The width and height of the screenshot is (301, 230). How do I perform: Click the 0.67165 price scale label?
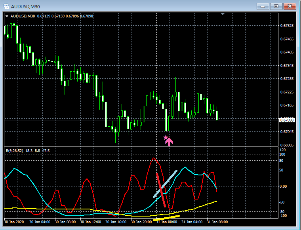287,105
